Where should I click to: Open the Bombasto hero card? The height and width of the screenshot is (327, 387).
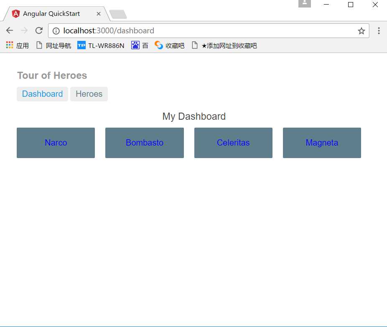(x=145, y=143)
